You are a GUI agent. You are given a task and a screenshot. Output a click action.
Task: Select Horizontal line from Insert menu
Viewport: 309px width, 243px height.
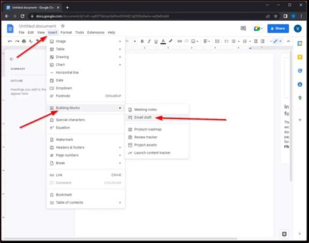coord(85,72)
